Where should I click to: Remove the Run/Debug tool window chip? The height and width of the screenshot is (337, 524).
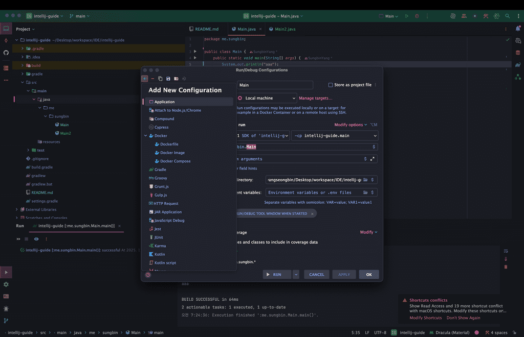[x=312, y=214]
